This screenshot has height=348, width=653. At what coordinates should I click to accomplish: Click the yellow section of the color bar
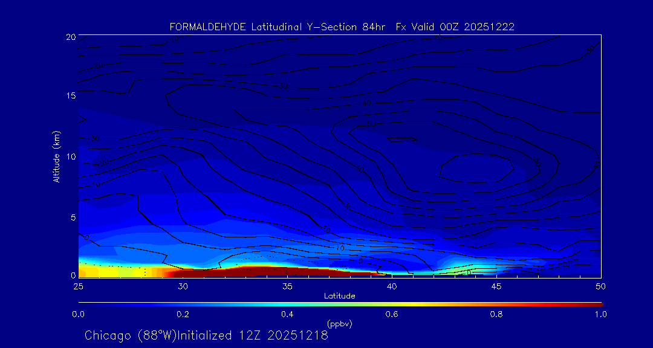click(412, 304)
